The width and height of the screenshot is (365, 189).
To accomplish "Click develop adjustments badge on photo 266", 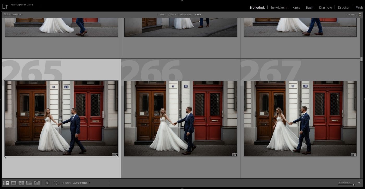I will coord(236,155).
